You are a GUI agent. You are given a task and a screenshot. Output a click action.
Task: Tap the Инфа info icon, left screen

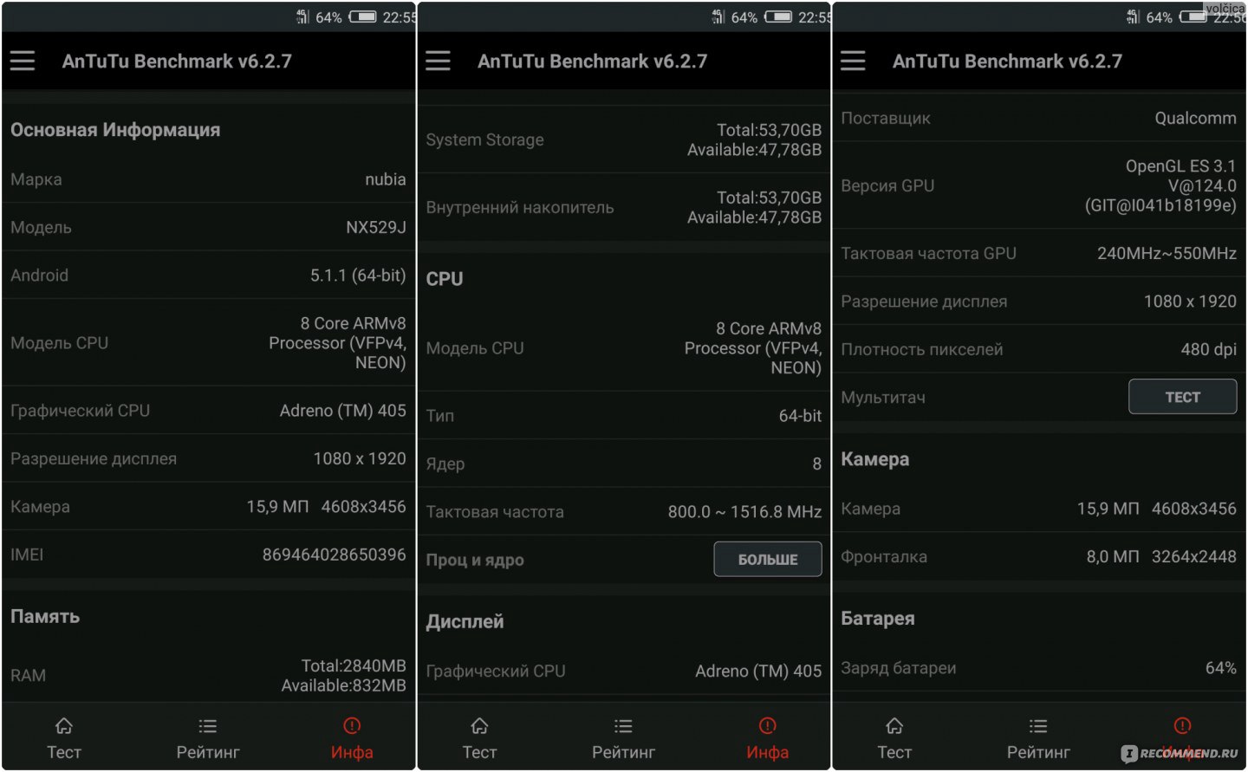[352, 726]
